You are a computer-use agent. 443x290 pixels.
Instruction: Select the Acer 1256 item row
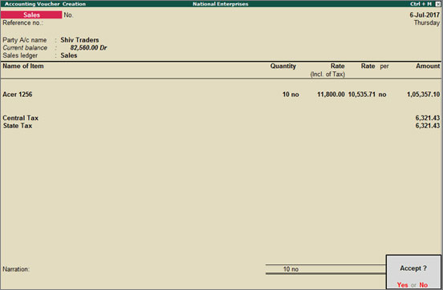[221, 95]
